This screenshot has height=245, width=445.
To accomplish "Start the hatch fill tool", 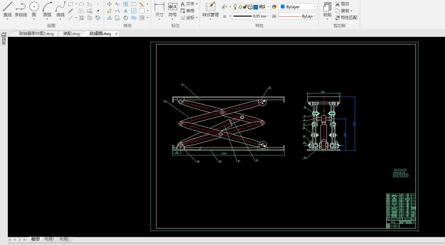I will [x=81, y=18].
